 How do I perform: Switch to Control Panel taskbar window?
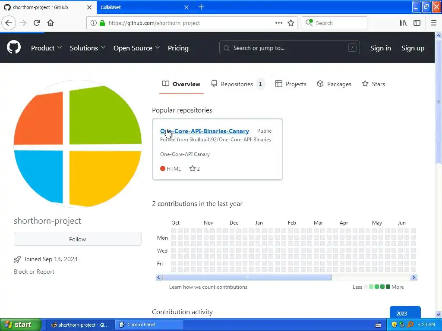click(x=149, y=325)
